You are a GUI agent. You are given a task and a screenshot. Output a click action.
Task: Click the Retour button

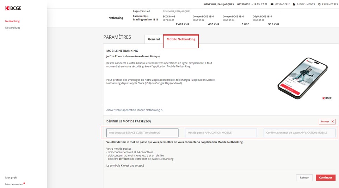click(304, 177)
